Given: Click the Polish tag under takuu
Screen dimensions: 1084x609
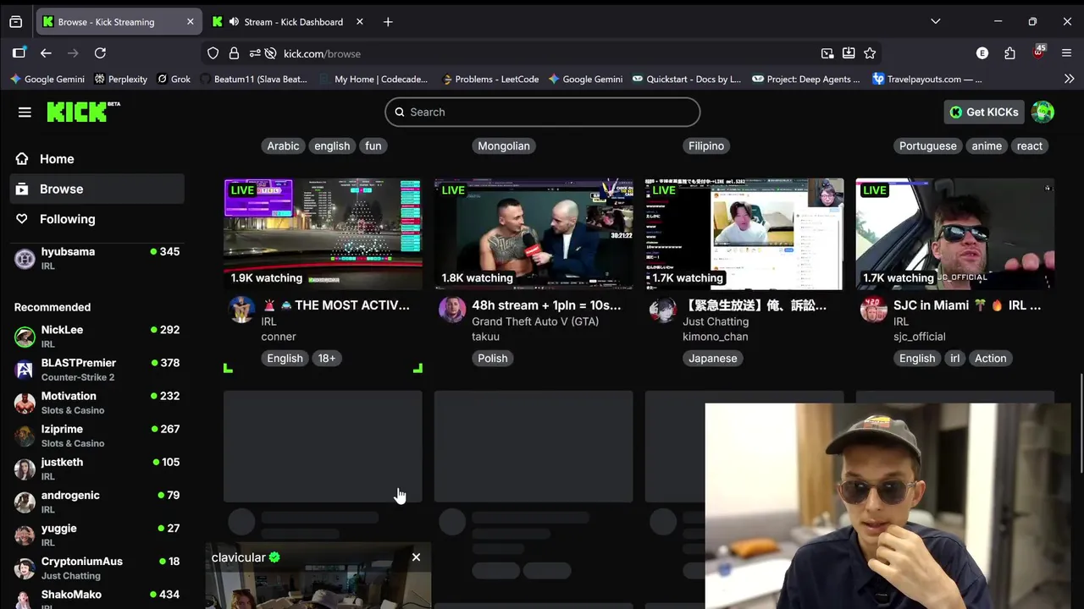Looking at the screenshot, I should click(x=493, y=358).
